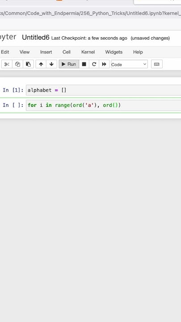Move selected cell down arrow
The width and height of the screenshot is (181, 322).
click(x=51, y=64)
